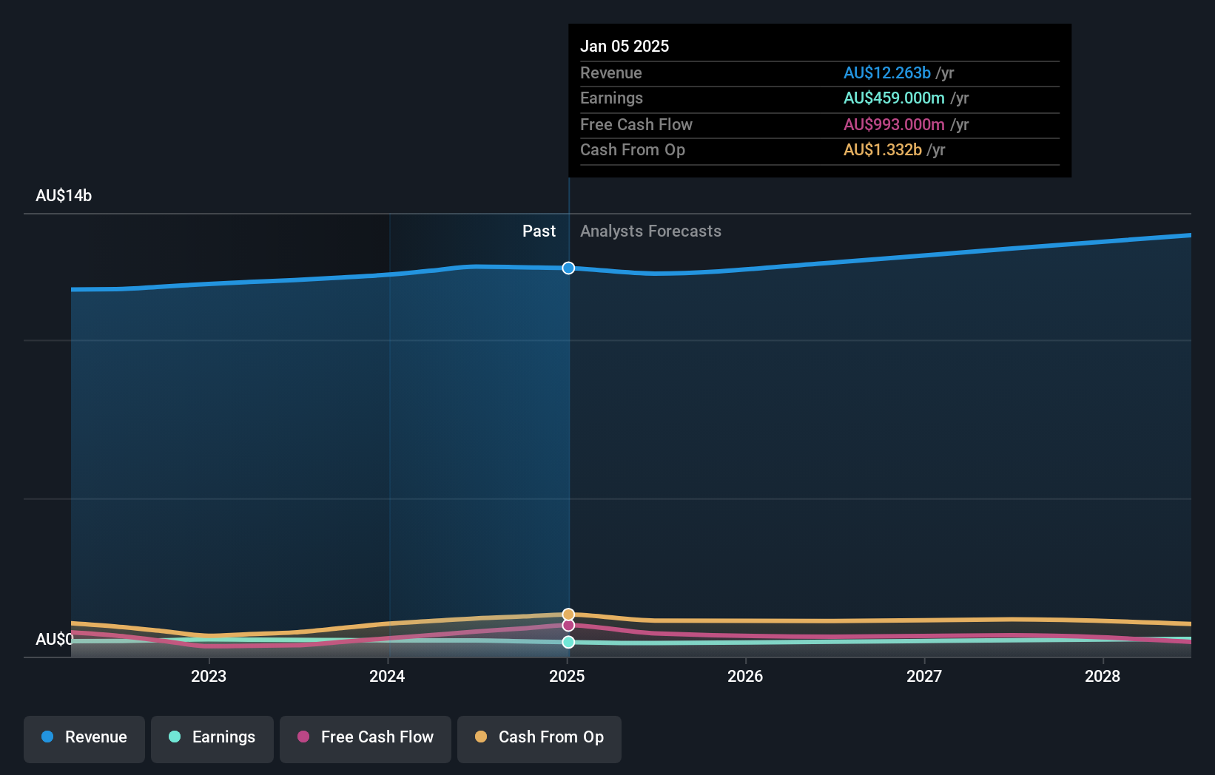
Task: Click the AU$12.263b Revenue value
Action: [887, 72]
